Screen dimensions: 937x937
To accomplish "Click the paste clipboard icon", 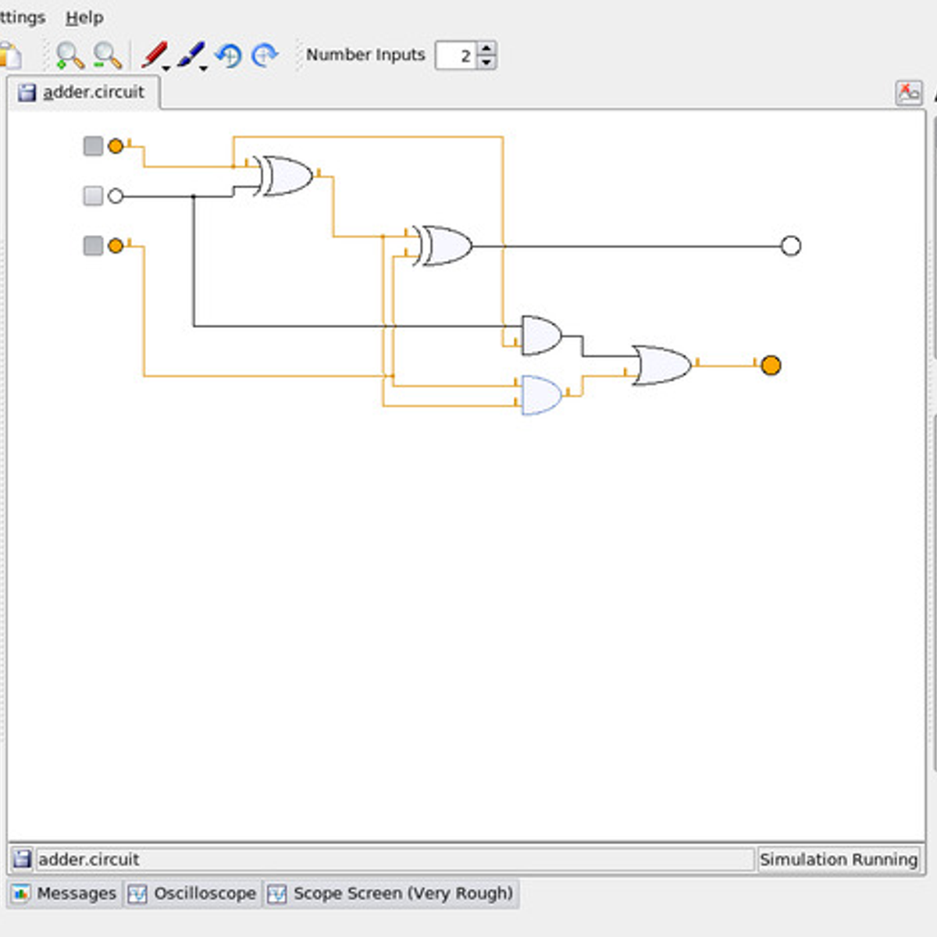I will [x=10, y=56].
